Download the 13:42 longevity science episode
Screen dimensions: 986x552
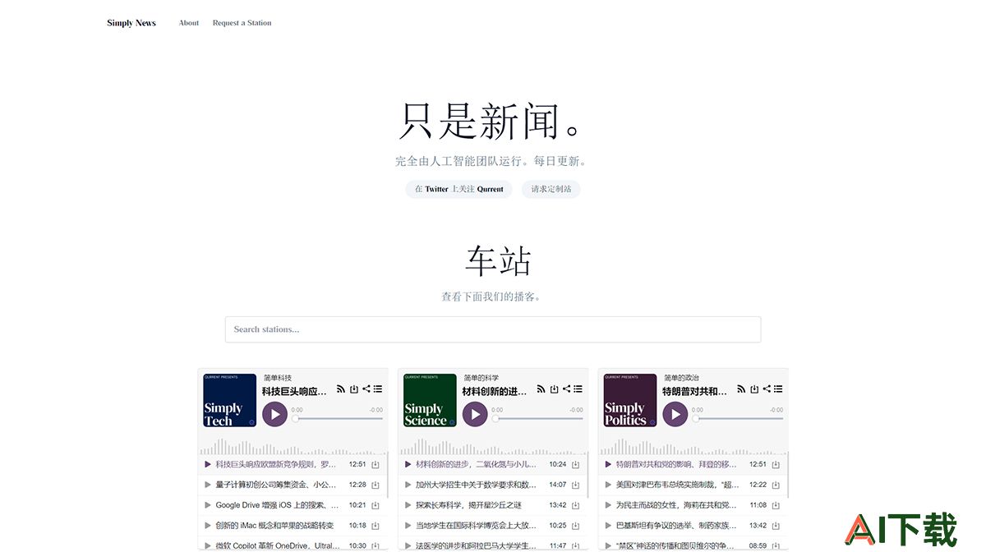576,506
